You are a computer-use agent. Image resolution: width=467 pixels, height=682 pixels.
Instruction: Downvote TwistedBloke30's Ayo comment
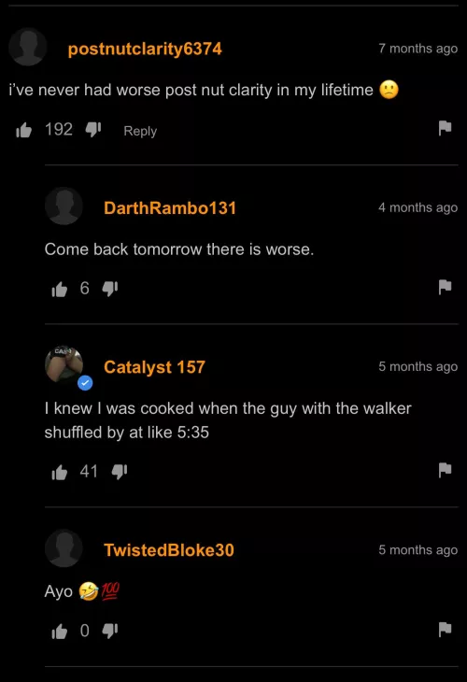coord(110,631)
